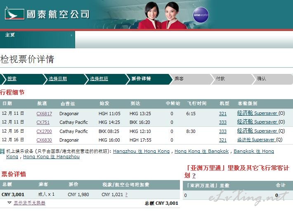Click the 飞行时间 column header

(x=197, y=103)
